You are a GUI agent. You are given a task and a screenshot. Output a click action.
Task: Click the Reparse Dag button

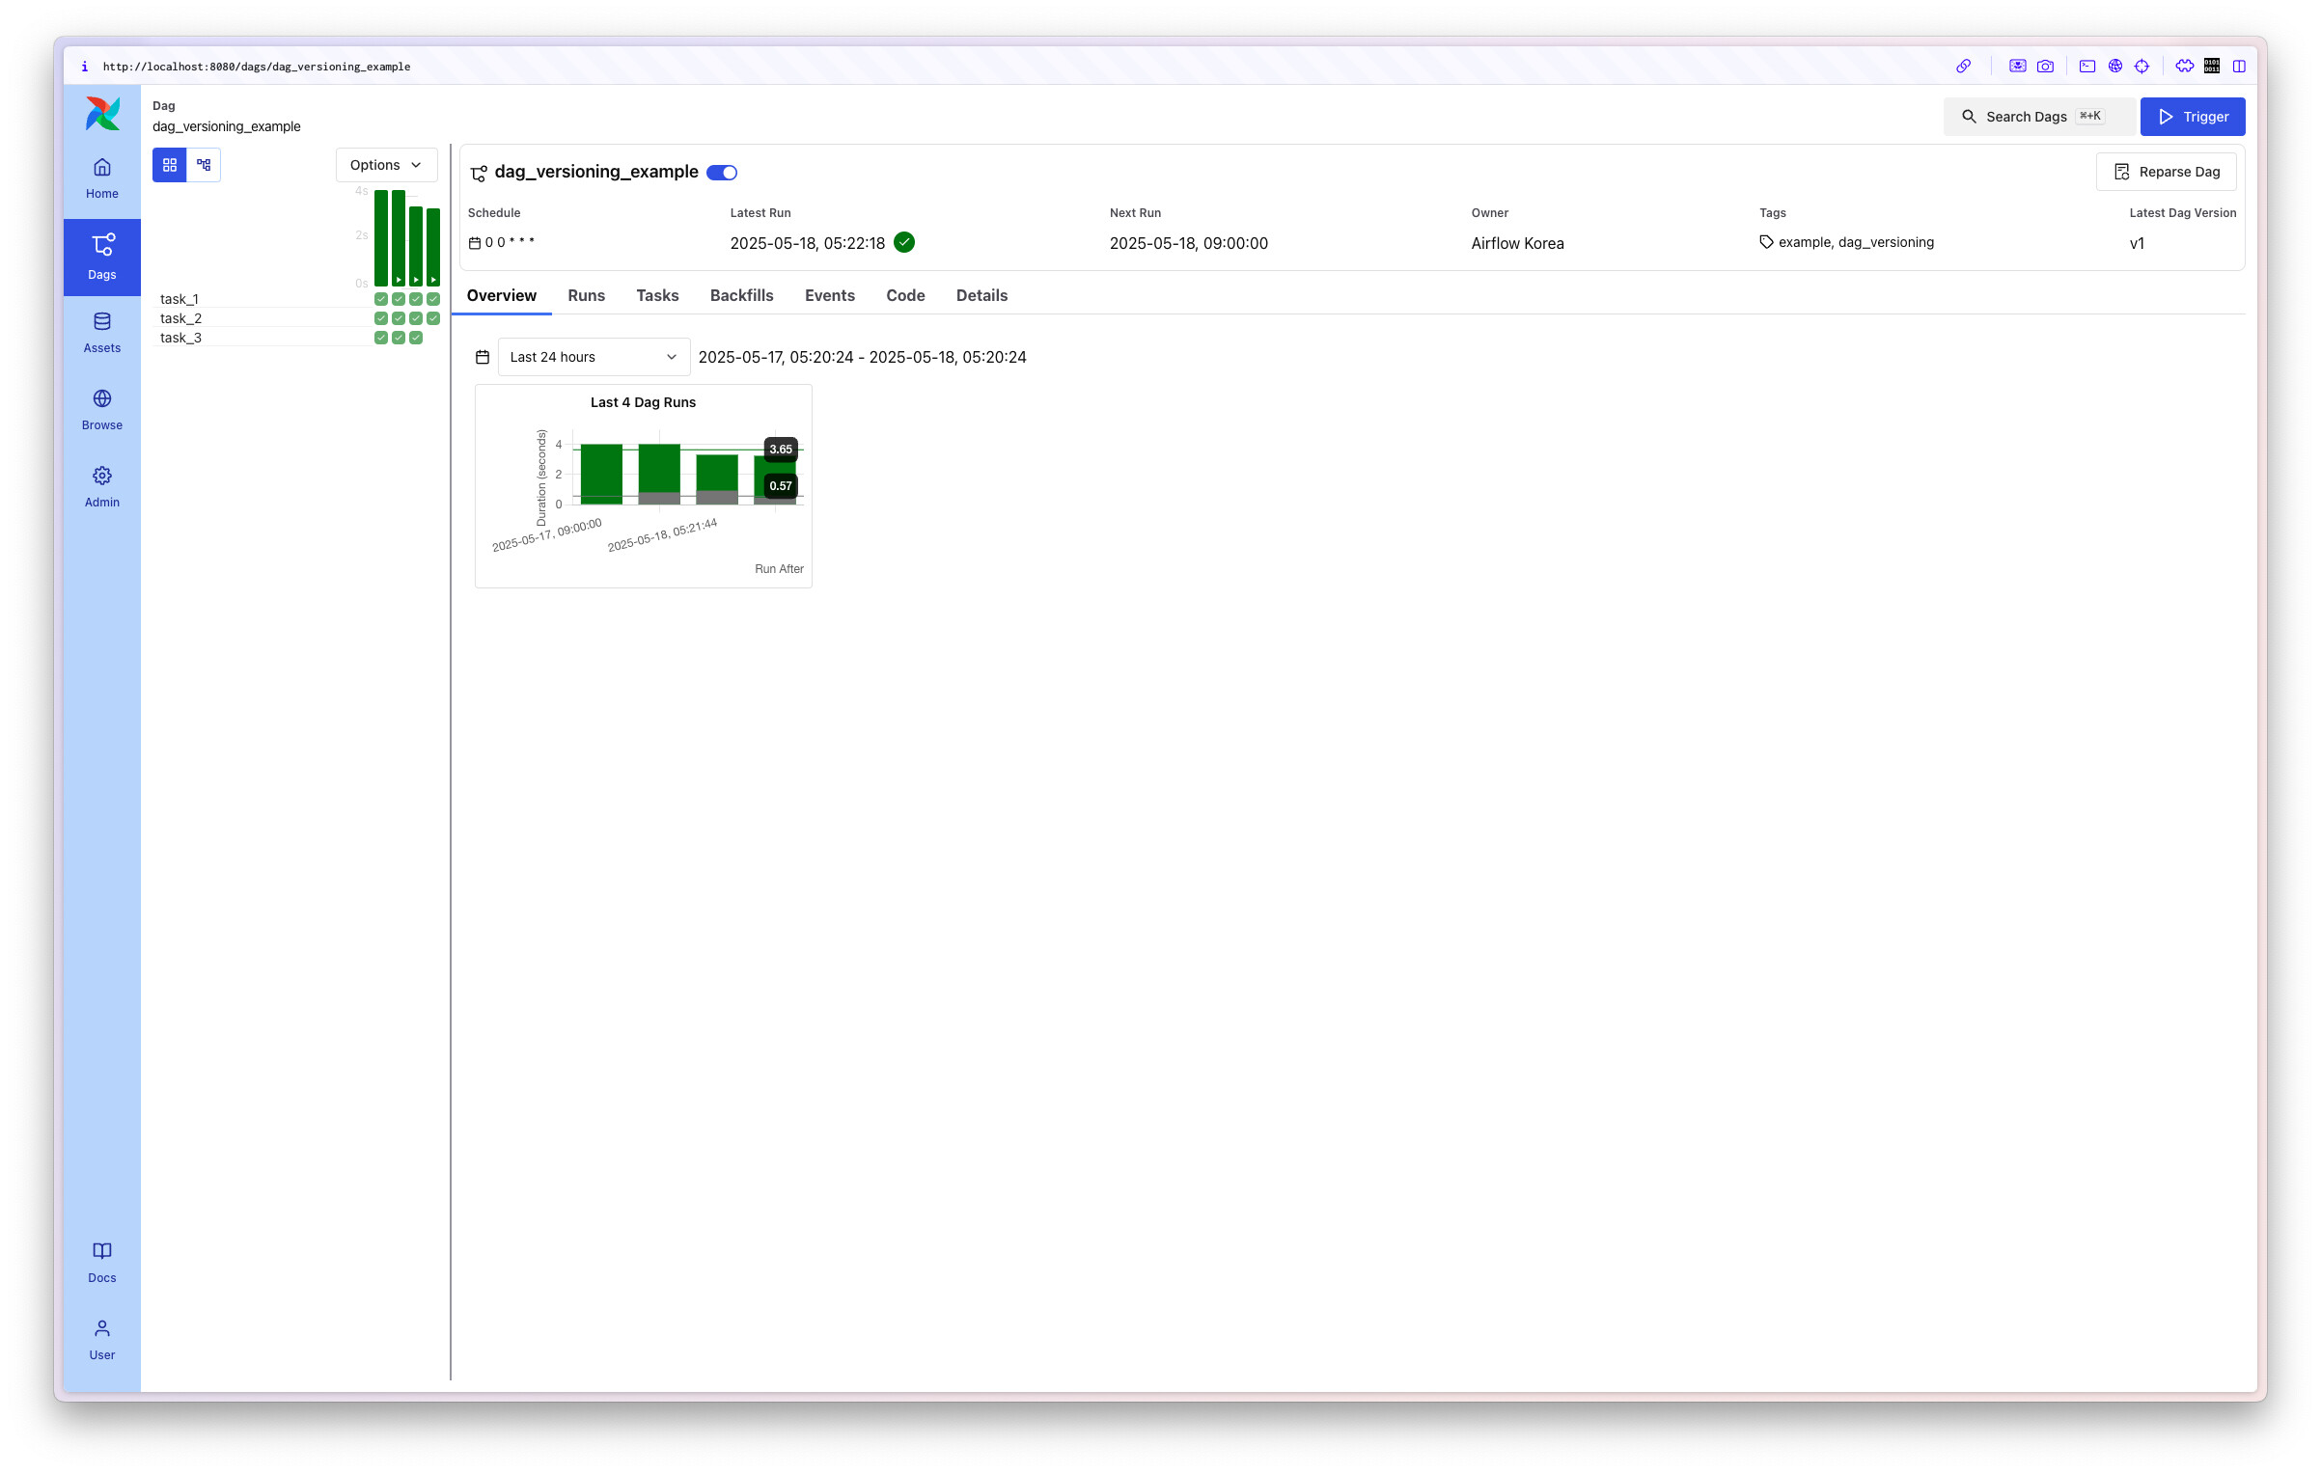click(2166, 172)
